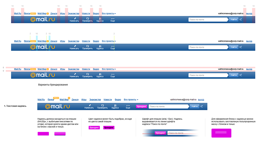
Task: Click @mail.ru logo crossed by yellow and cyan guides
Action: click(x=43, y=47)
